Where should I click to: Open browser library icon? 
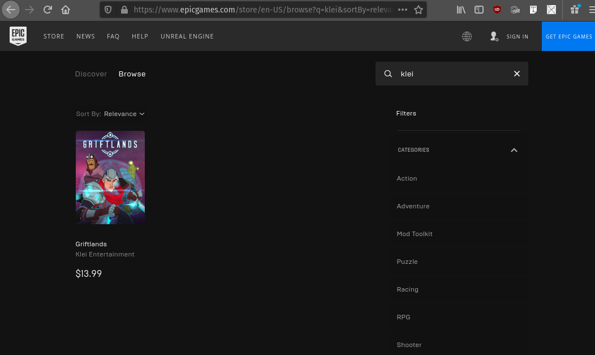461,10
